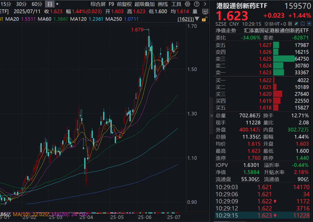Select the 10:29:15 trade tick row
This screenshot has width=313, height=222.
click(262, 215)
